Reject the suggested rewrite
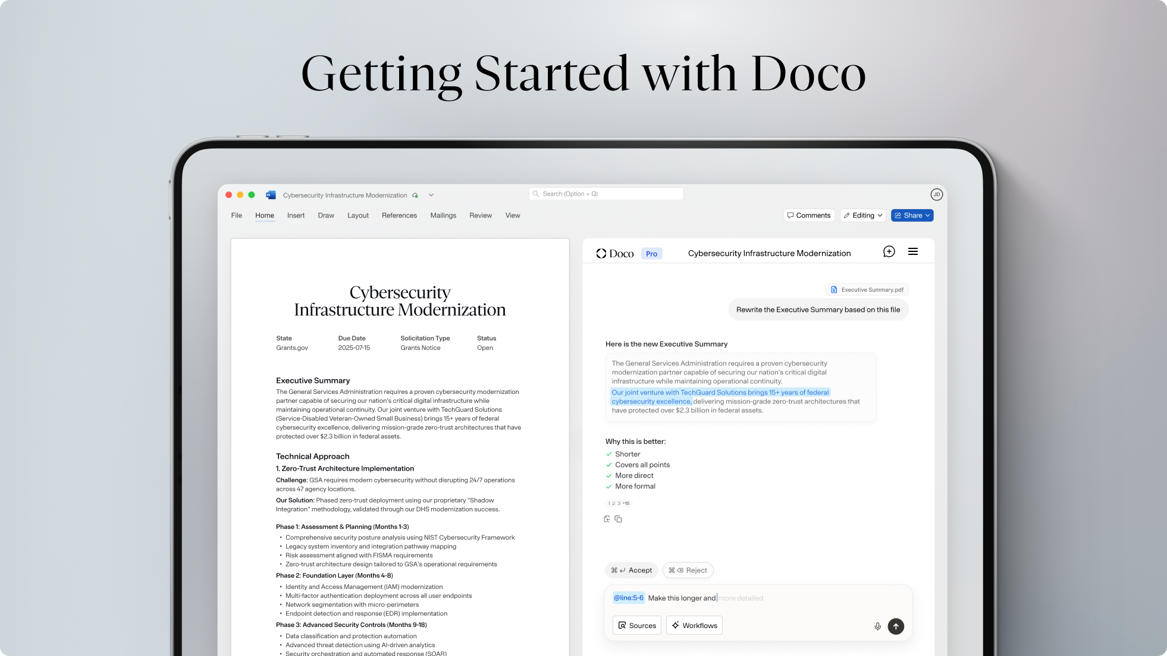 (x=688, y=570)
